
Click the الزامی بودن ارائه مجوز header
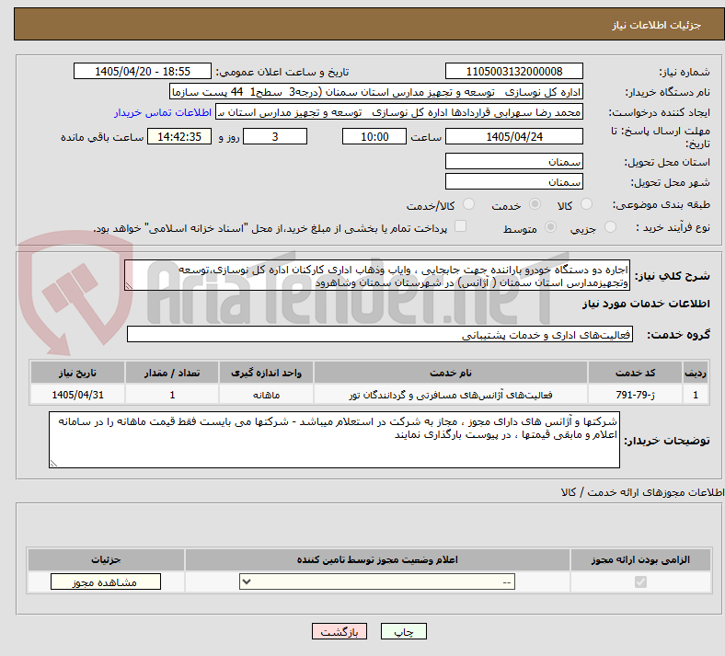tap(640, 559)
